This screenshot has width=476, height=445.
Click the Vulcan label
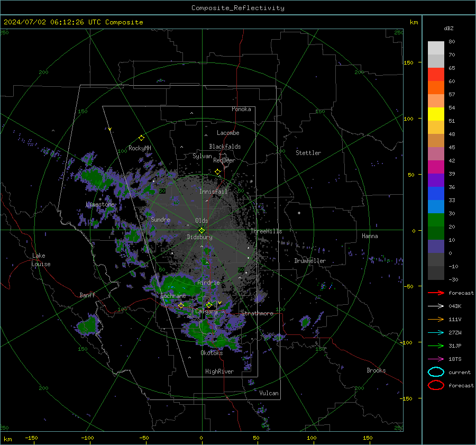pos(269,393)
